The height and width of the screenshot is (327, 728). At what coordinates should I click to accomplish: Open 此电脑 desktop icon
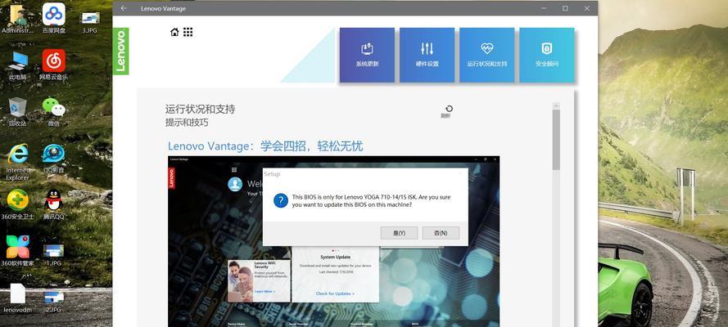tap(18, 65)
